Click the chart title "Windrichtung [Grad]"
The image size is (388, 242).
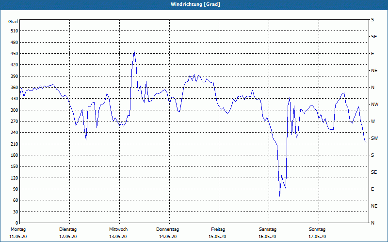point(195,4)
